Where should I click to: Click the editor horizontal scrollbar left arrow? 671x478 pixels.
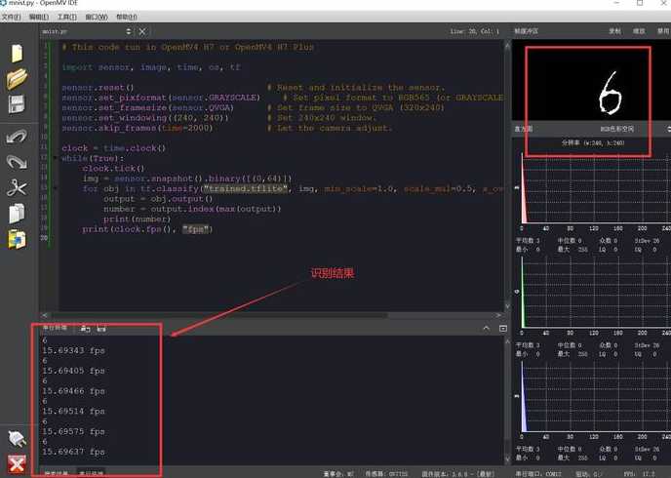[x=45, y=315]
